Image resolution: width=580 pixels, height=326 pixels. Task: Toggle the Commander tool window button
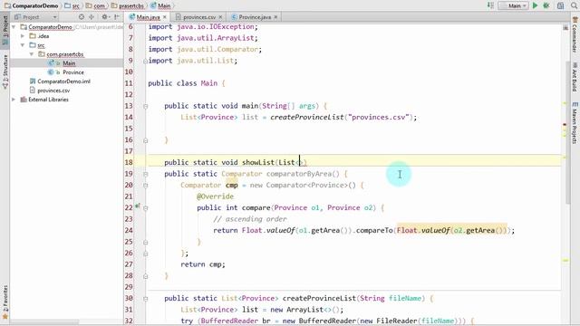click(575, 34)
